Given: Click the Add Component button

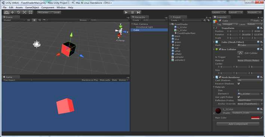Looking at the screenshot, I should pos(238,124).
